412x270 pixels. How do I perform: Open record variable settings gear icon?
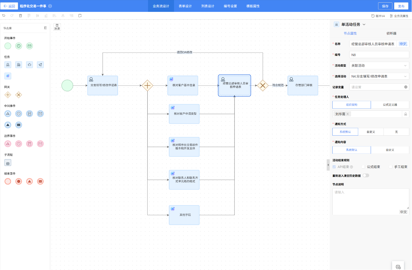click(406, 87)
